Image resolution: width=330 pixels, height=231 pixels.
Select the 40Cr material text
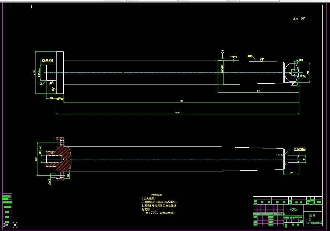pyautogui.click(x=294, y=209)
